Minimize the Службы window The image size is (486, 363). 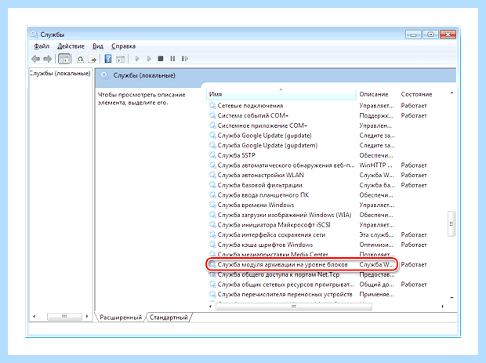413,34
